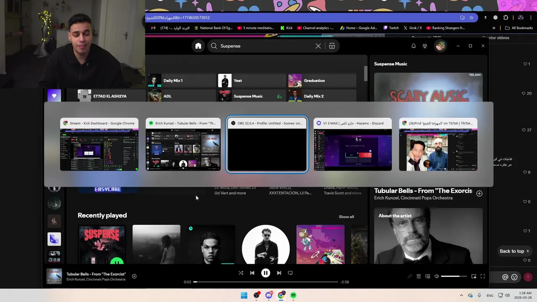Click the Suspense Music panel heading
The width and height of the screenshot is (537, 302).
pos(391,64)
